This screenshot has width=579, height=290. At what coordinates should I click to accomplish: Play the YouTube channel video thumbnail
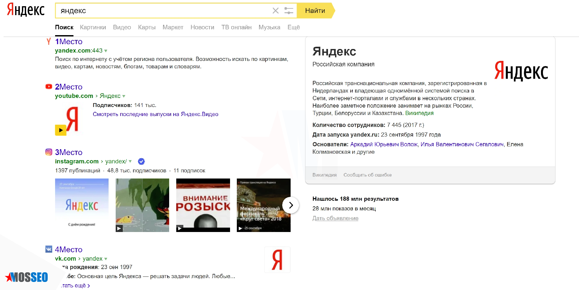coord(61,130)
